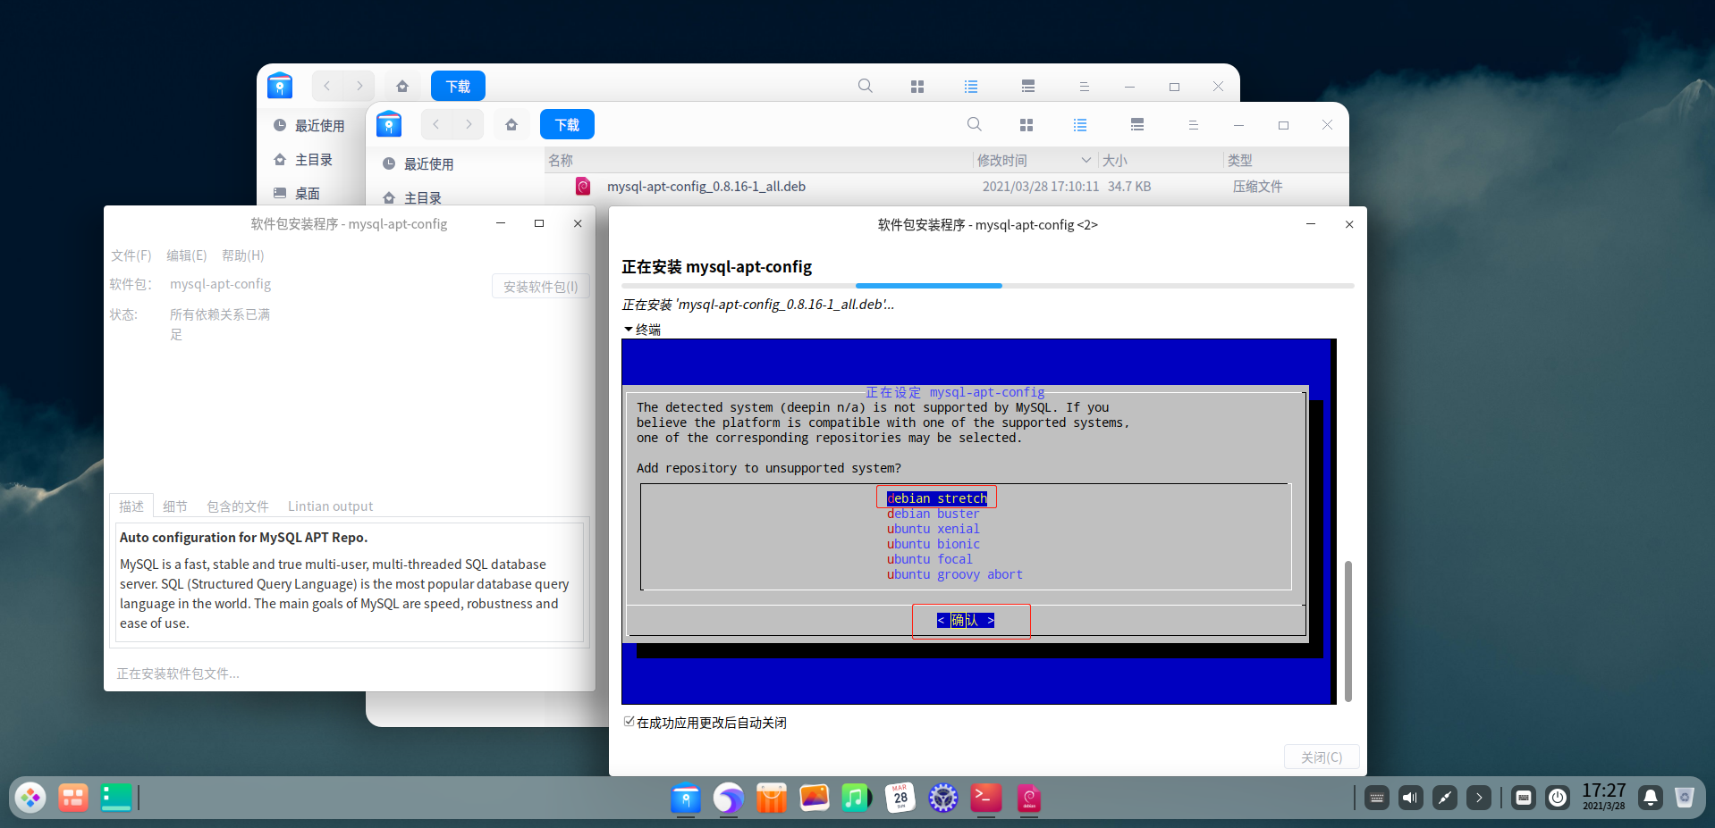Switch rear file manager to list view
This screenshot has height=828, width=1715.
(x=971, y=87)
